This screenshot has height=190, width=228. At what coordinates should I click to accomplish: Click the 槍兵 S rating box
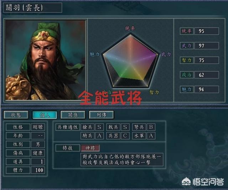[x=99, y=127]
